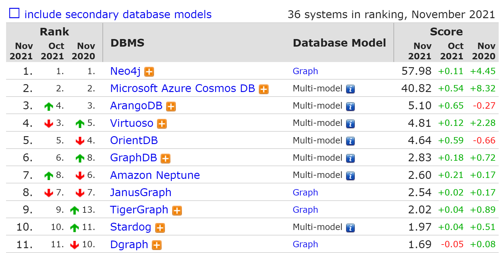Click the info icon in Amazon Neptune's row

coord(350,176)
